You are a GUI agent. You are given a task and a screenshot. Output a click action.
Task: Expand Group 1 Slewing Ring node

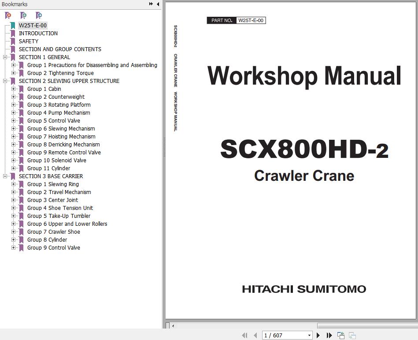[x=13, y=184]
